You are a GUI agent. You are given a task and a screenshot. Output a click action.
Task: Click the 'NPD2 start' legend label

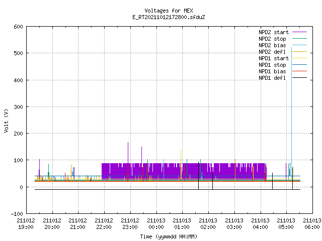point(274,32)
